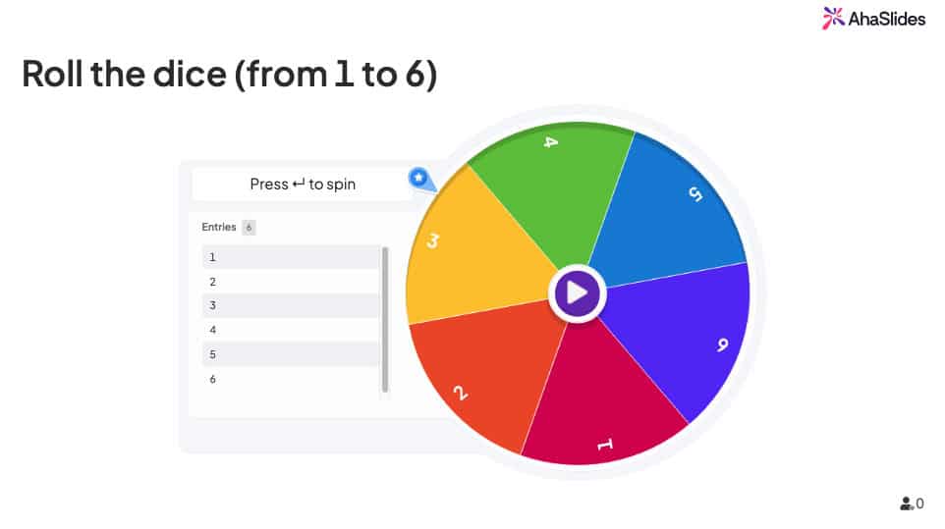
Task: Click the "Roll the dice" slide heading
Action: click(x=229, y=75)
